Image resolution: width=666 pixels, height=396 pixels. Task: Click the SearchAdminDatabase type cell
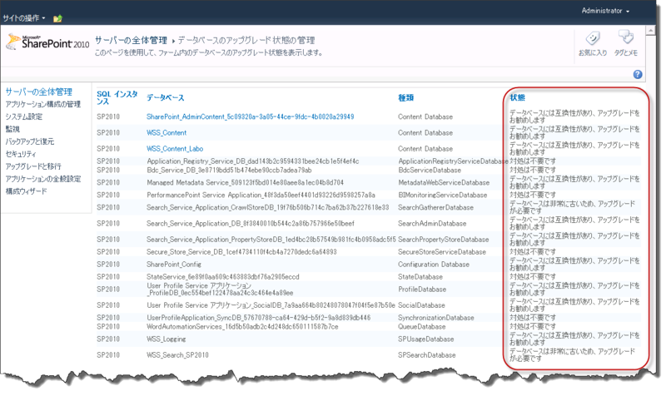coord(432,223)
